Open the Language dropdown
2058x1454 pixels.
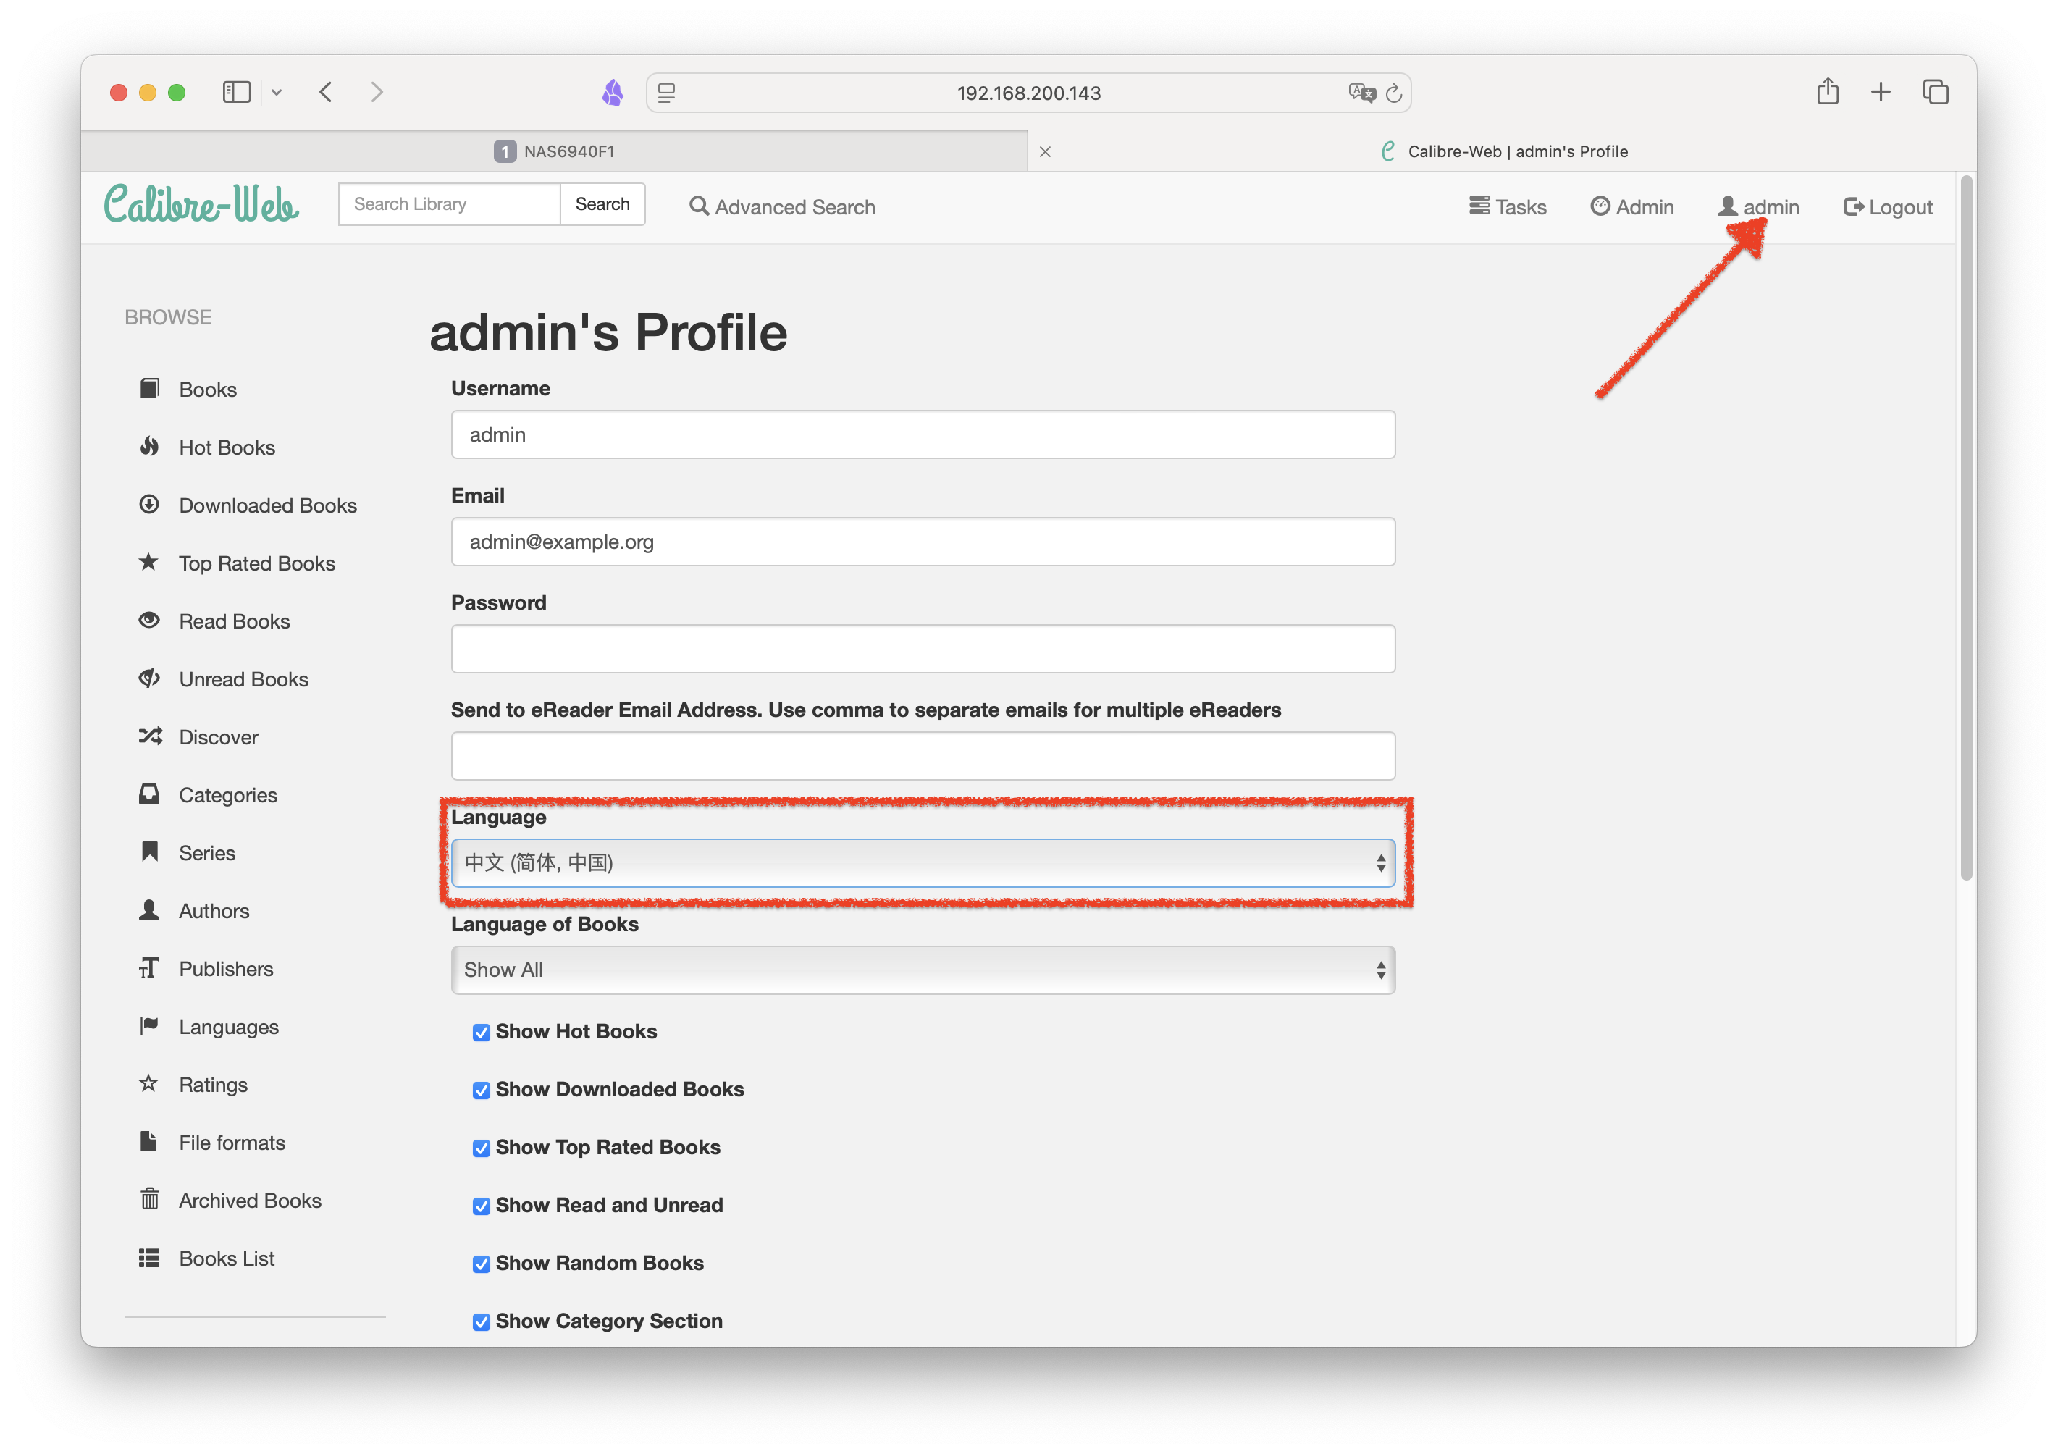pyautogui.click(x=923, y=863)
